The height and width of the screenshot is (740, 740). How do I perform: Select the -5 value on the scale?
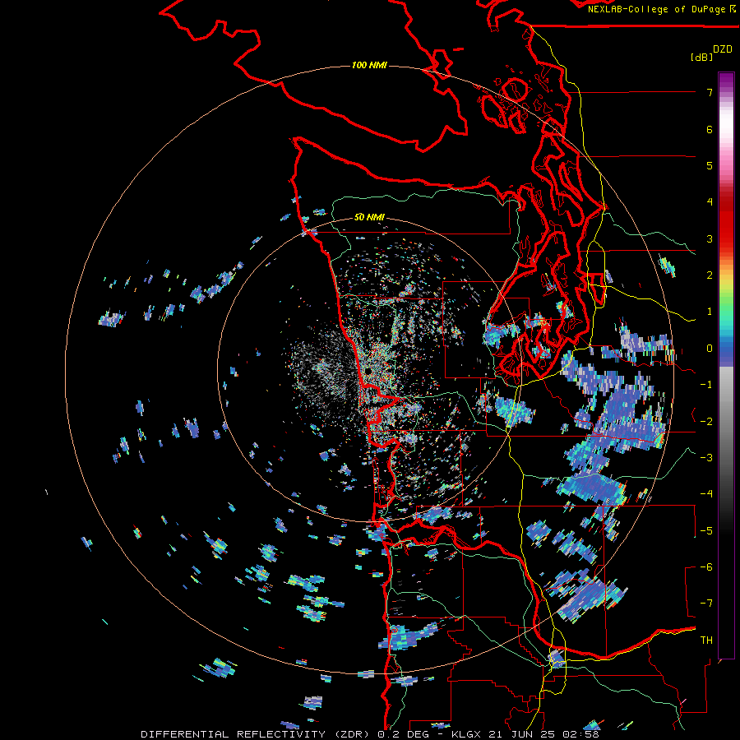click(x=706, y=531)
